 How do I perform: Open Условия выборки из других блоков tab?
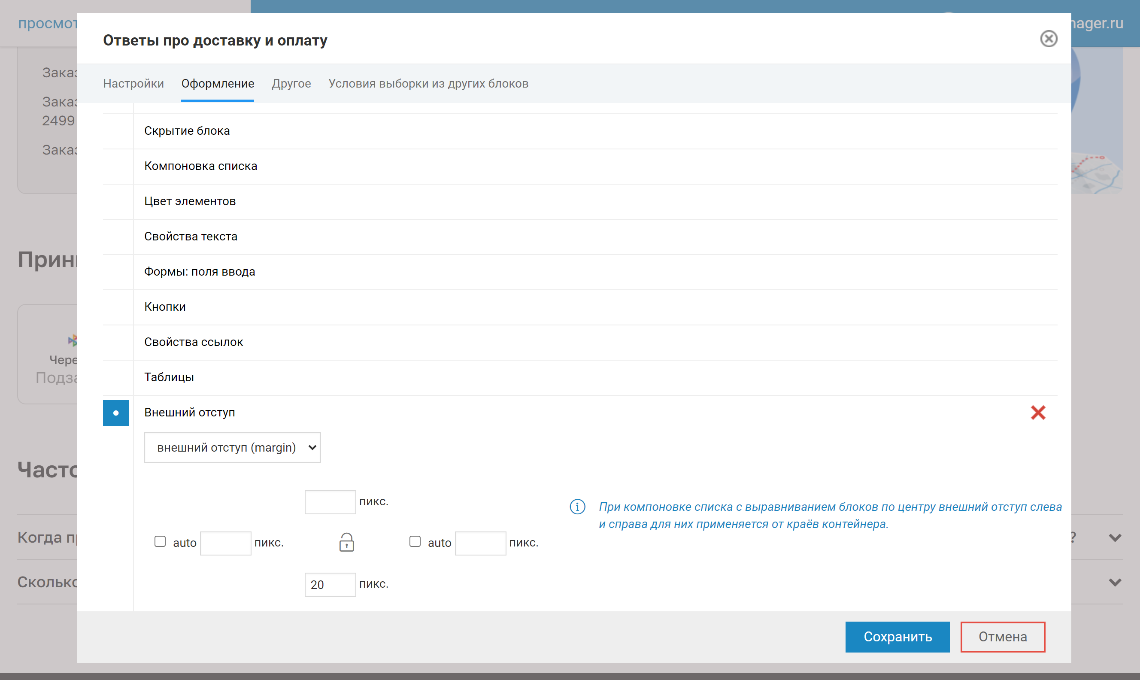point(428,83)
